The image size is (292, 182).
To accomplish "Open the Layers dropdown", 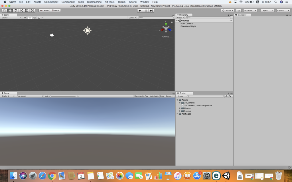I will pos(267,11).
